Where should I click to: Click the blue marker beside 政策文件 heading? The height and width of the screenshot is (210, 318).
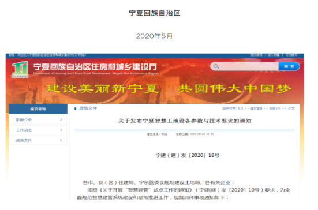[76, 108]
